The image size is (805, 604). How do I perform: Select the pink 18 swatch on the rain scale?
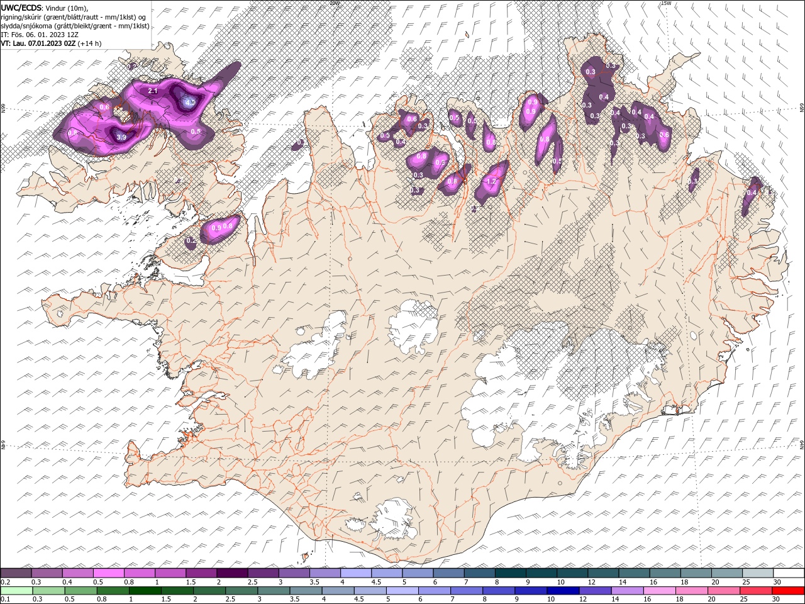(692, 591)
